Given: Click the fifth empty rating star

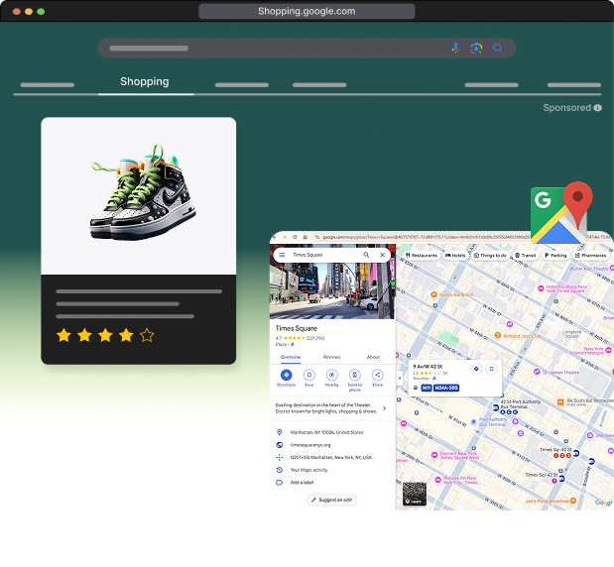Looking at the screenshot, I should click(147, 335).
